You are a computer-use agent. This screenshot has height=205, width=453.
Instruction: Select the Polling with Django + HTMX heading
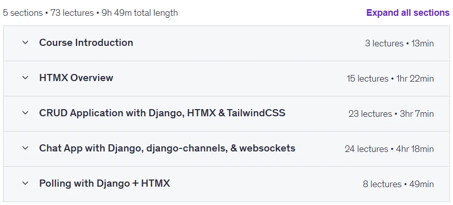(x=105, y=184)
